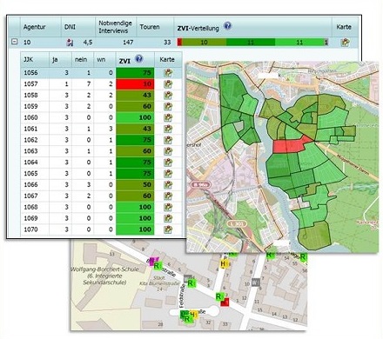Open map icon for row 1060
383x339 pixels.
168,117
